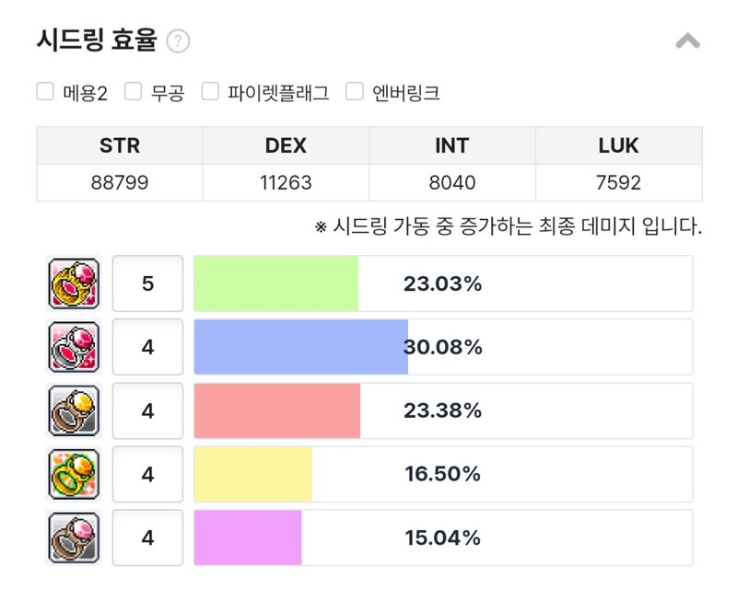Select the STR column header
Image resolution: width=737 pixels, height=601 pixels.
[120, 145]
